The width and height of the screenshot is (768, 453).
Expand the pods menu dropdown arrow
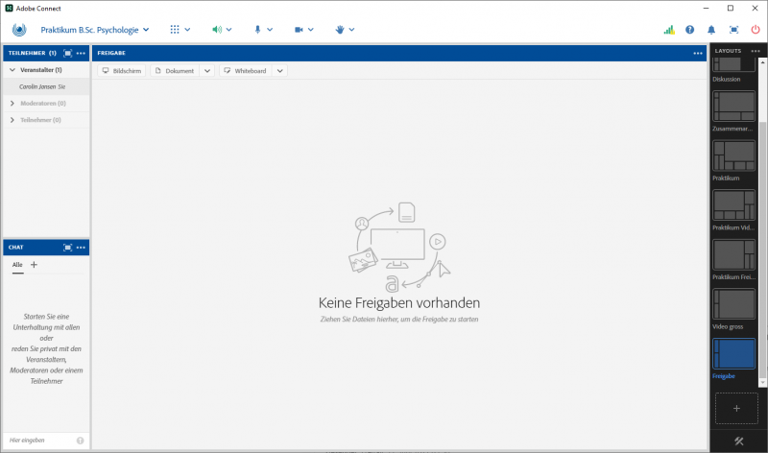[187, 30]
